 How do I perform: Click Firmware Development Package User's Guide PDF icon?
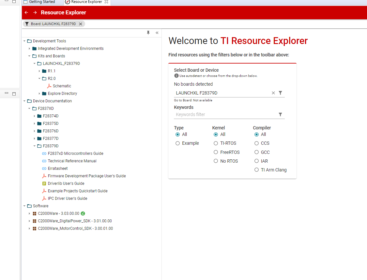coord(44,176)
